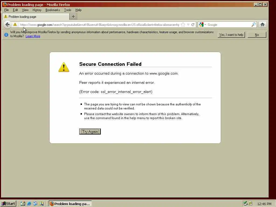276x207 pixels.
Task: Open the View menu
Action: click(25, 10)
